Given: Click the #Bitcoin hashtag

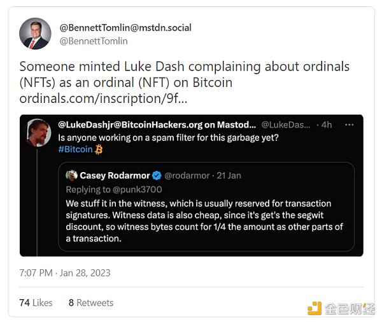Looking at the screenshot, I should 75,150.
